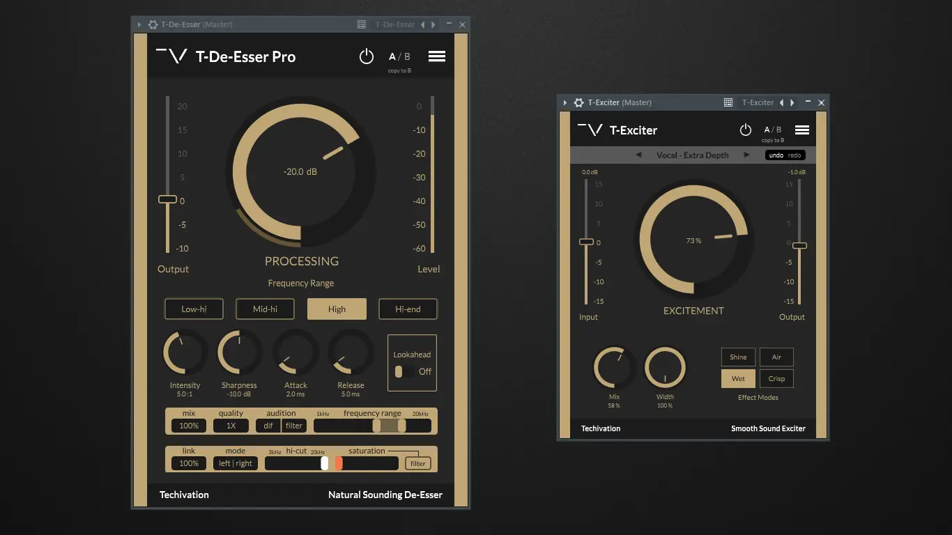Click the Attack knob
Viewport: 952px width, 535px height.
(x=295, y=352)
